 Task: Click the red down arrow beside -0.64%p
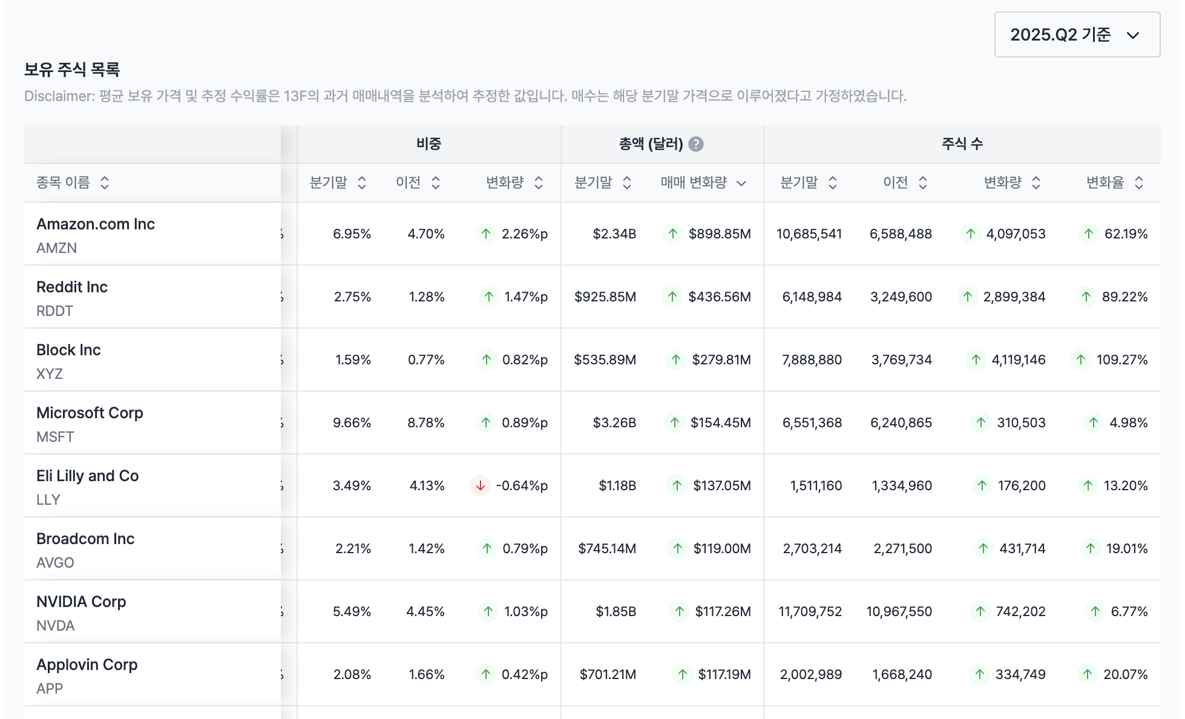481,485
